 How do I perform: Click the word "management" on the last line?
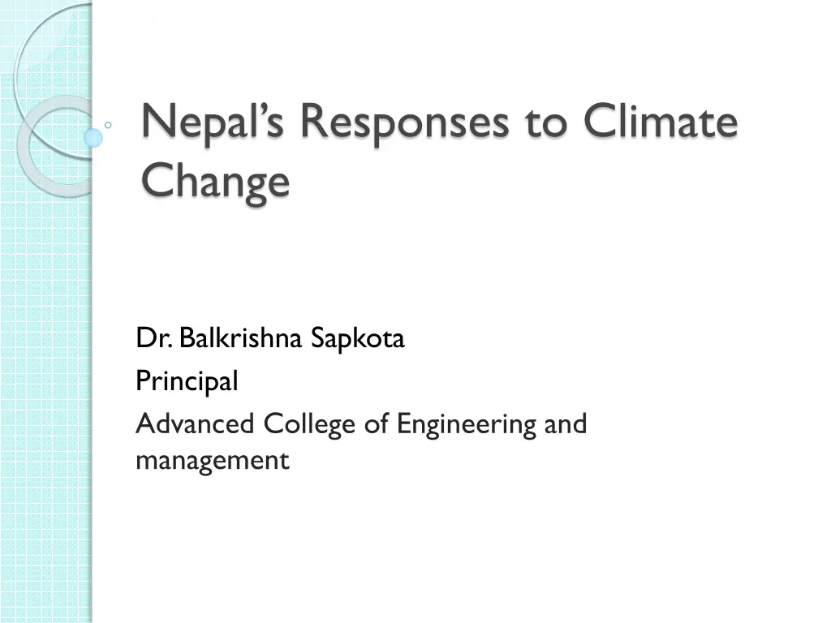coord(213,461)
